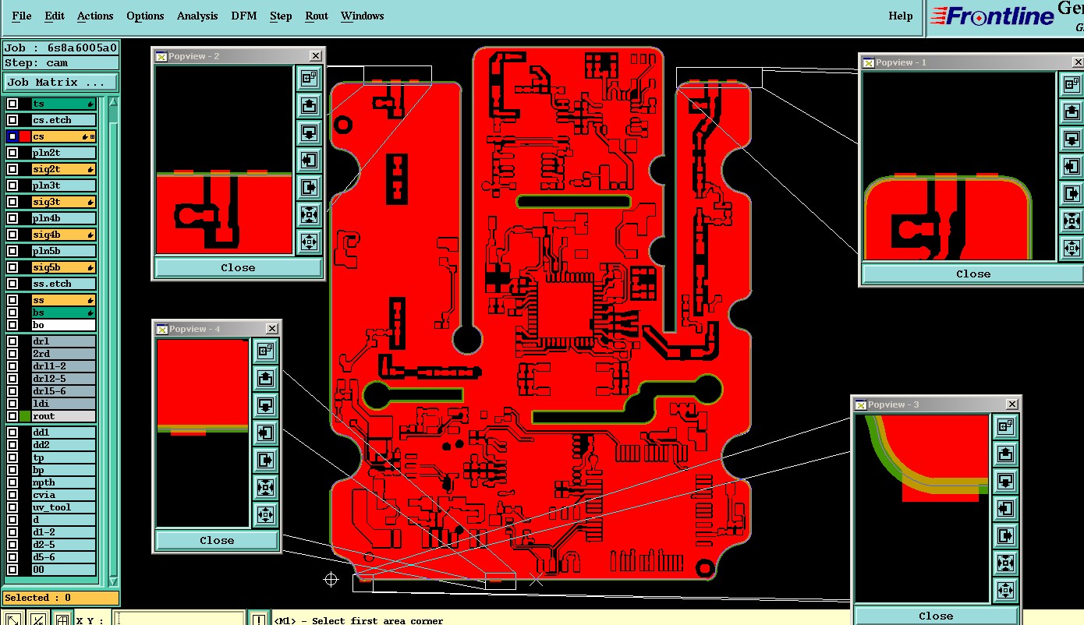1084x625 pixels.
Task: Click the exclamation mark icon on status bar
Action: tap(259, 620)
